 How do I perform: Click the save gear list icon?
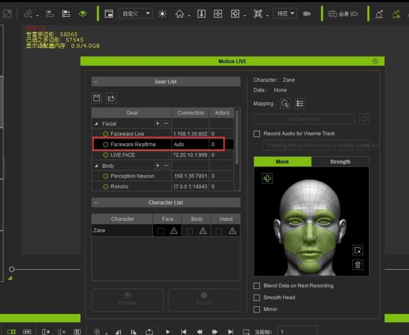97,98
